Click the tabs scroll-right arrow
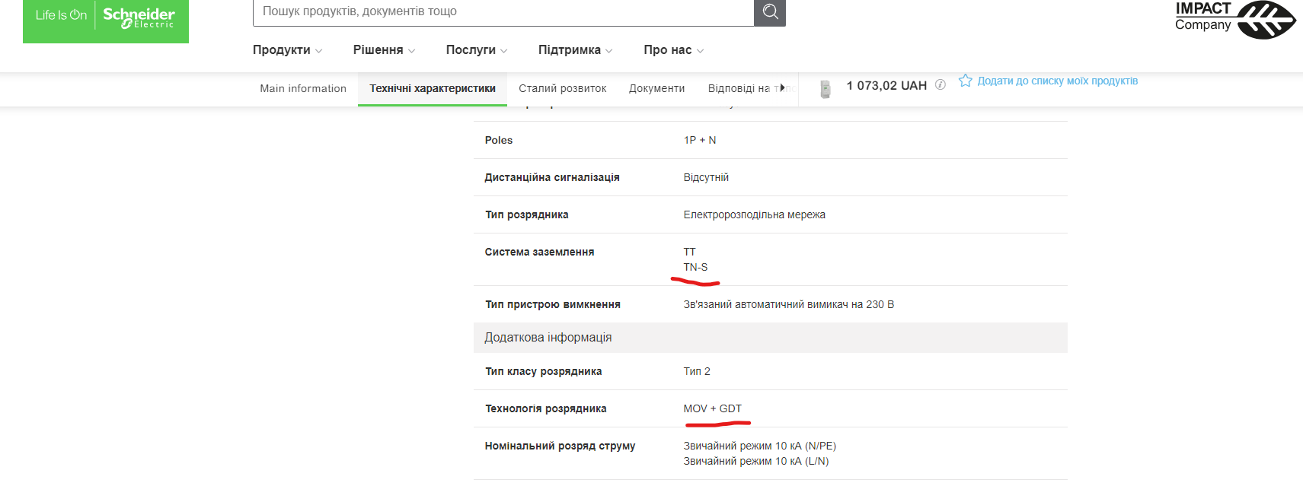1303x486 pixels. coord(782,88)
